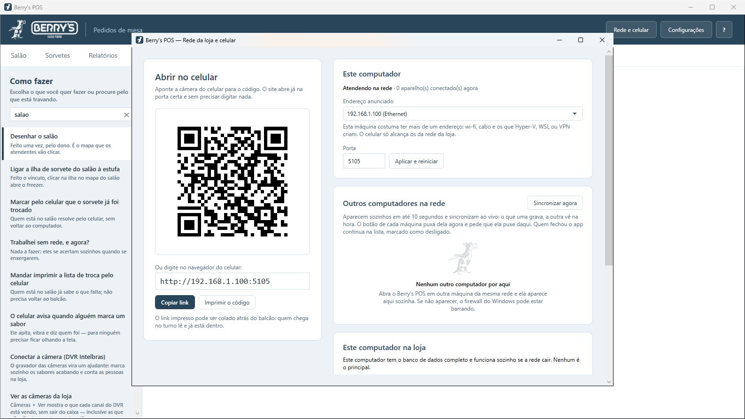Screen dimensions: 745x419
Task: Open Rede e celular in the header
Action: pos(631,30)
